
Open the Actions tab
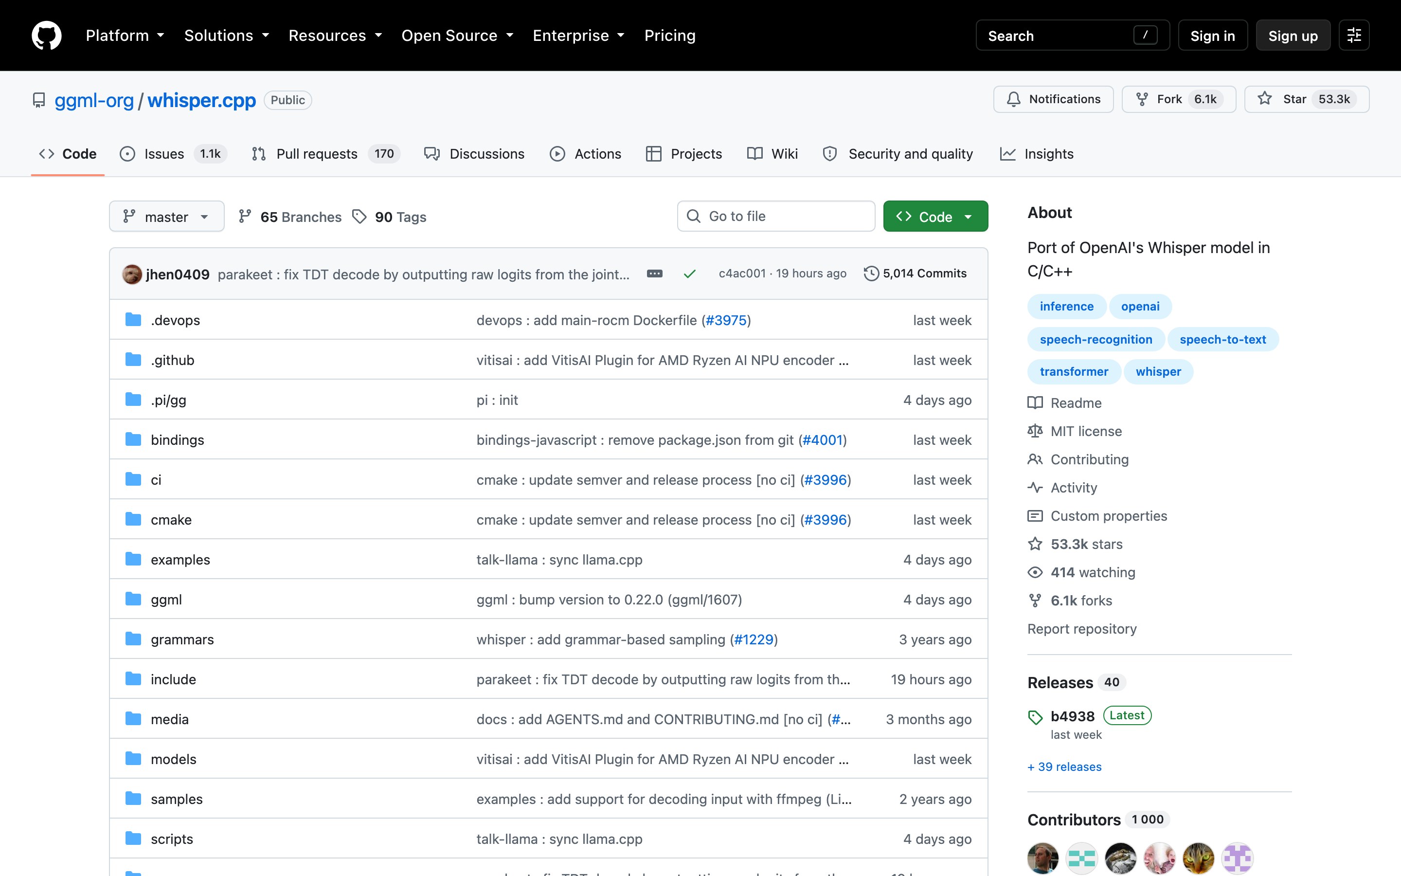585,153
